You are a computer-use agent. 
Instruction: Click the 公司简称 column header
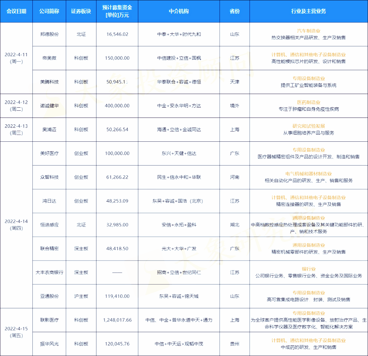pos(49,11)
